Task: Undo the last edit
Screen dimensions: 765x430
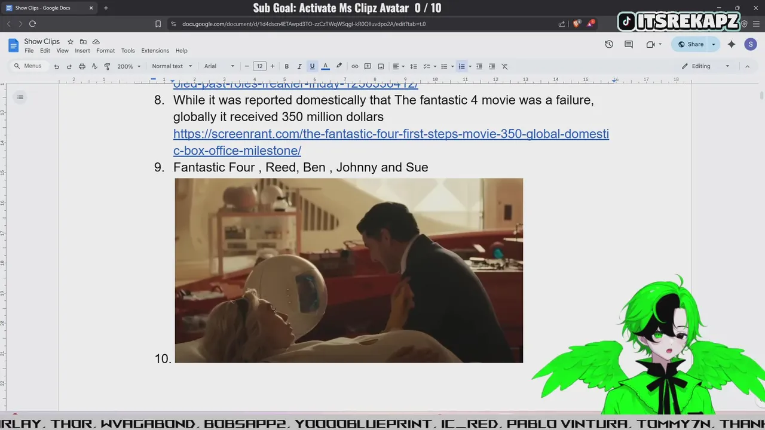Action: tap(57, 66)
